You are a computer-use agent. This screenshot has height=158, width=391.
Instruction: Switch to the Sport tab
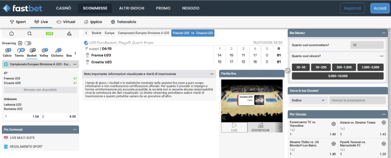pyautogui.click(x=18, y=22)
